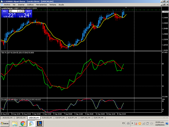Image resolution: width=169 pixels, height=127 pixels.
Task: Switch to the AUDJPY,H4 chart tab
Action: (72, 118)
